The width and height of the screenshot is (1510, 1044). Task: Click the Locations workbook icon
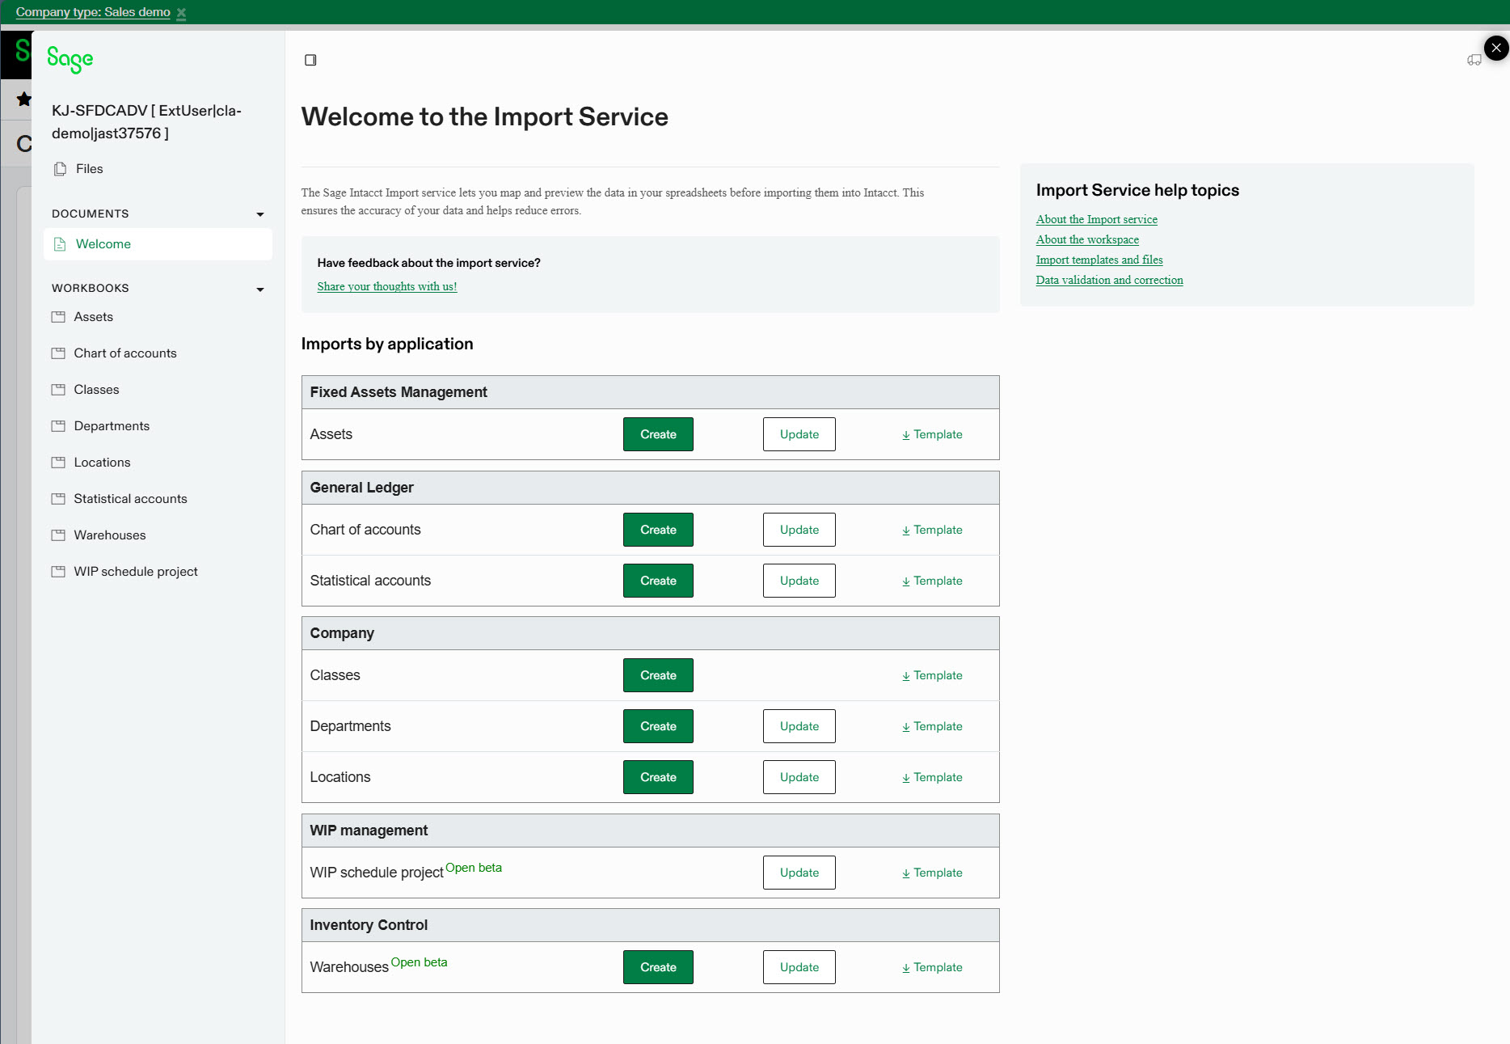click(x=58, y=462)
